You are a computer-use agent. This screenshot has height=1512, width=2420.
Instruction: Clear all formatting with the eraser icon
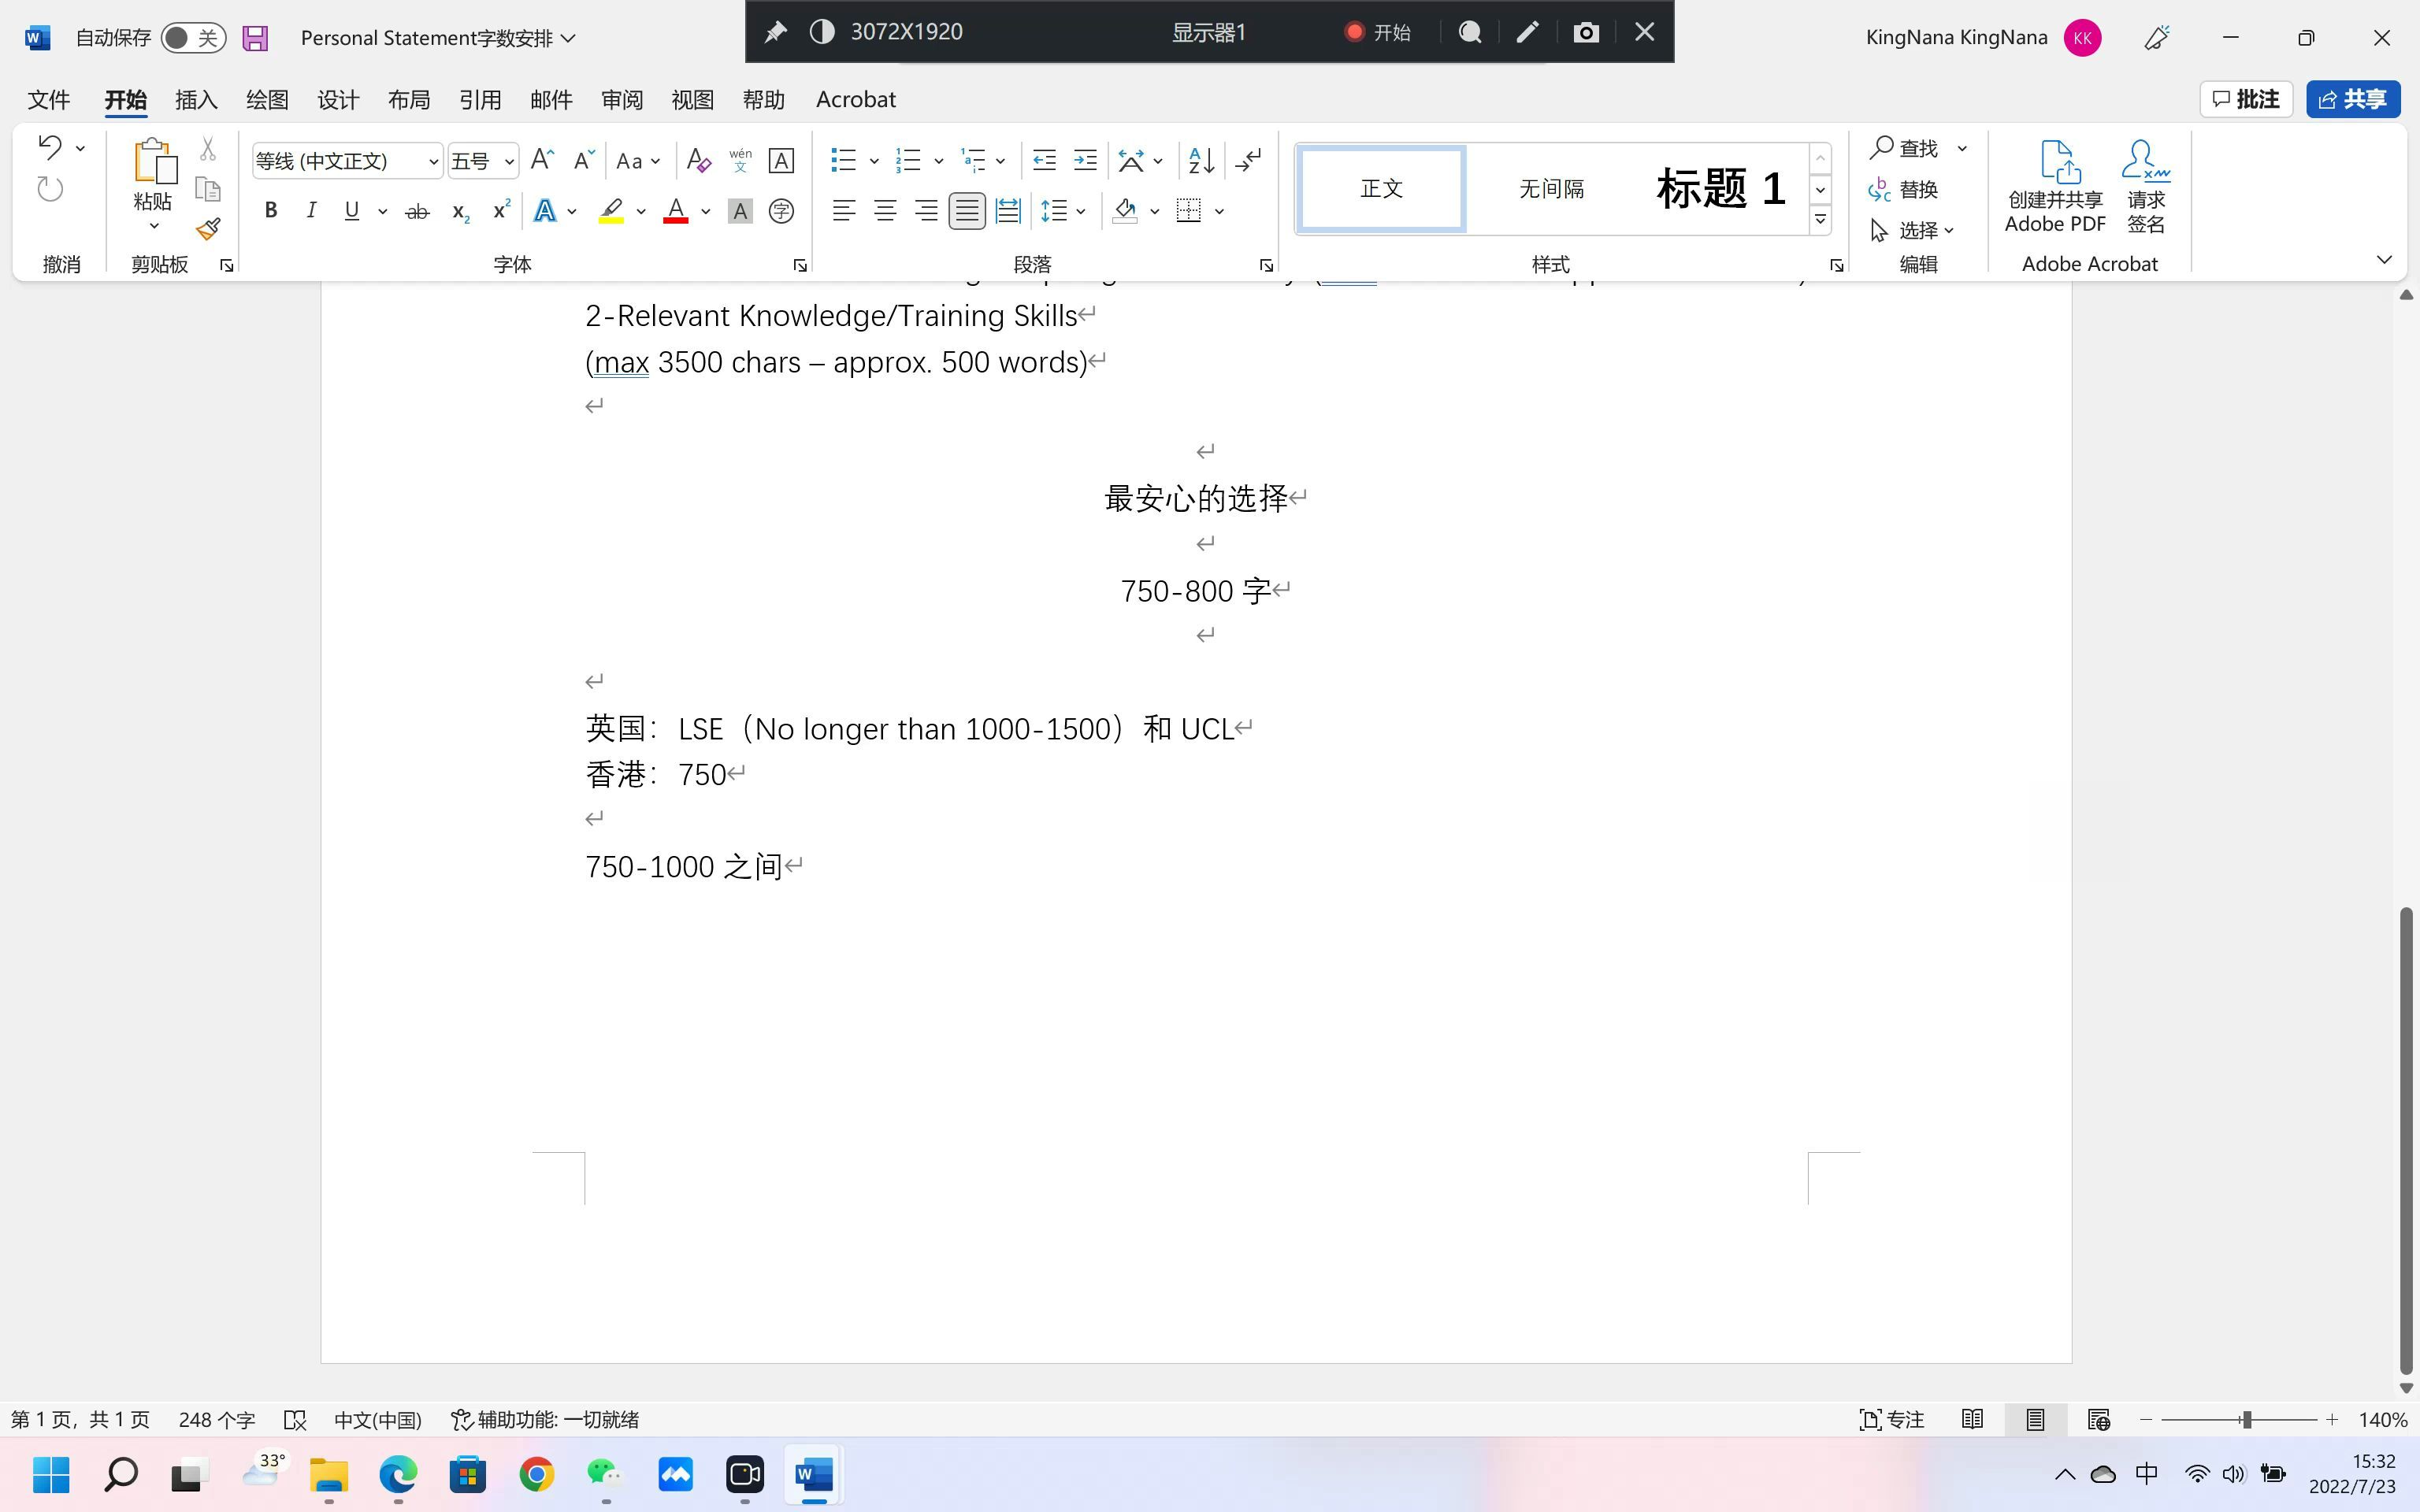coord(699,160)
